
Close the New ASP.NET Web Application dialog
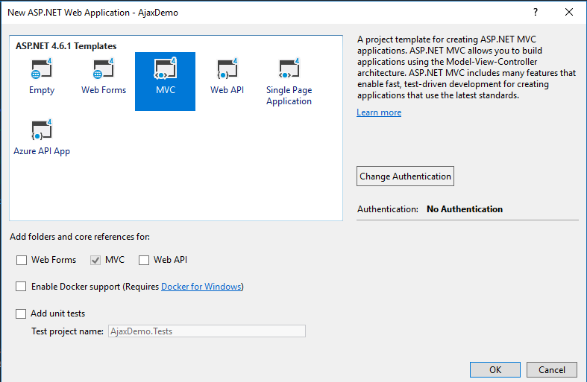coord(569,12)
